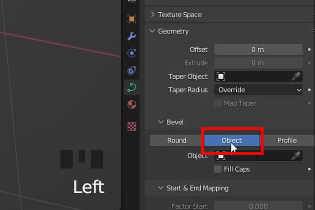Grab Texture Space panel drag handle
The height and width of the screenshot is (210, 315).
[x=312, y=15]
